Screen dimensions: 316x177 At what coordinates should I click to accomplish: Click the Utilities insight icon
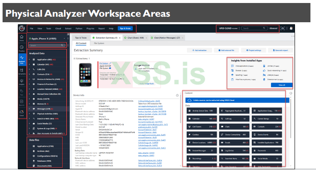point(264,66)
